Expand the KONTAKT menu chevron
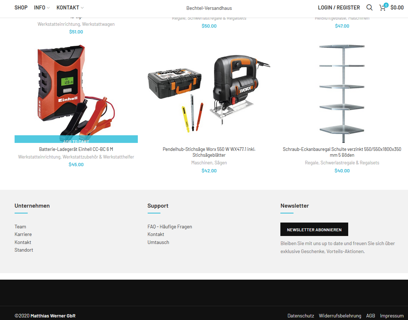The height and width of the screenshot is (320, 408). click(82, 8)
